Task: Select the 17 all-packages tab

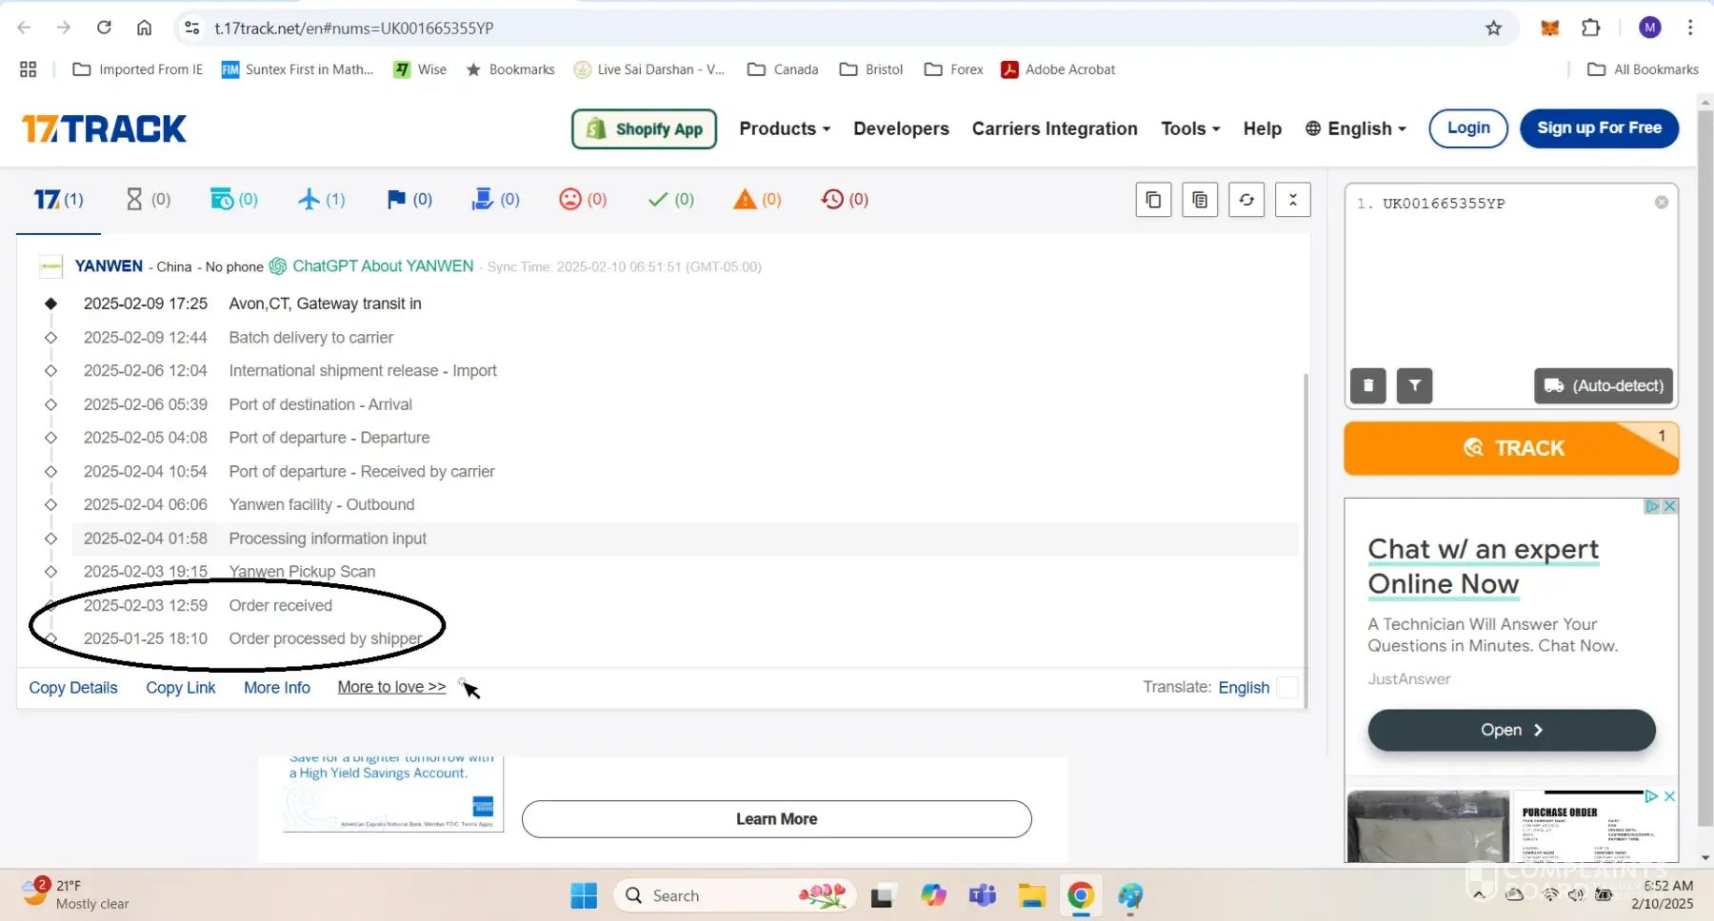Action: (58, 200)
